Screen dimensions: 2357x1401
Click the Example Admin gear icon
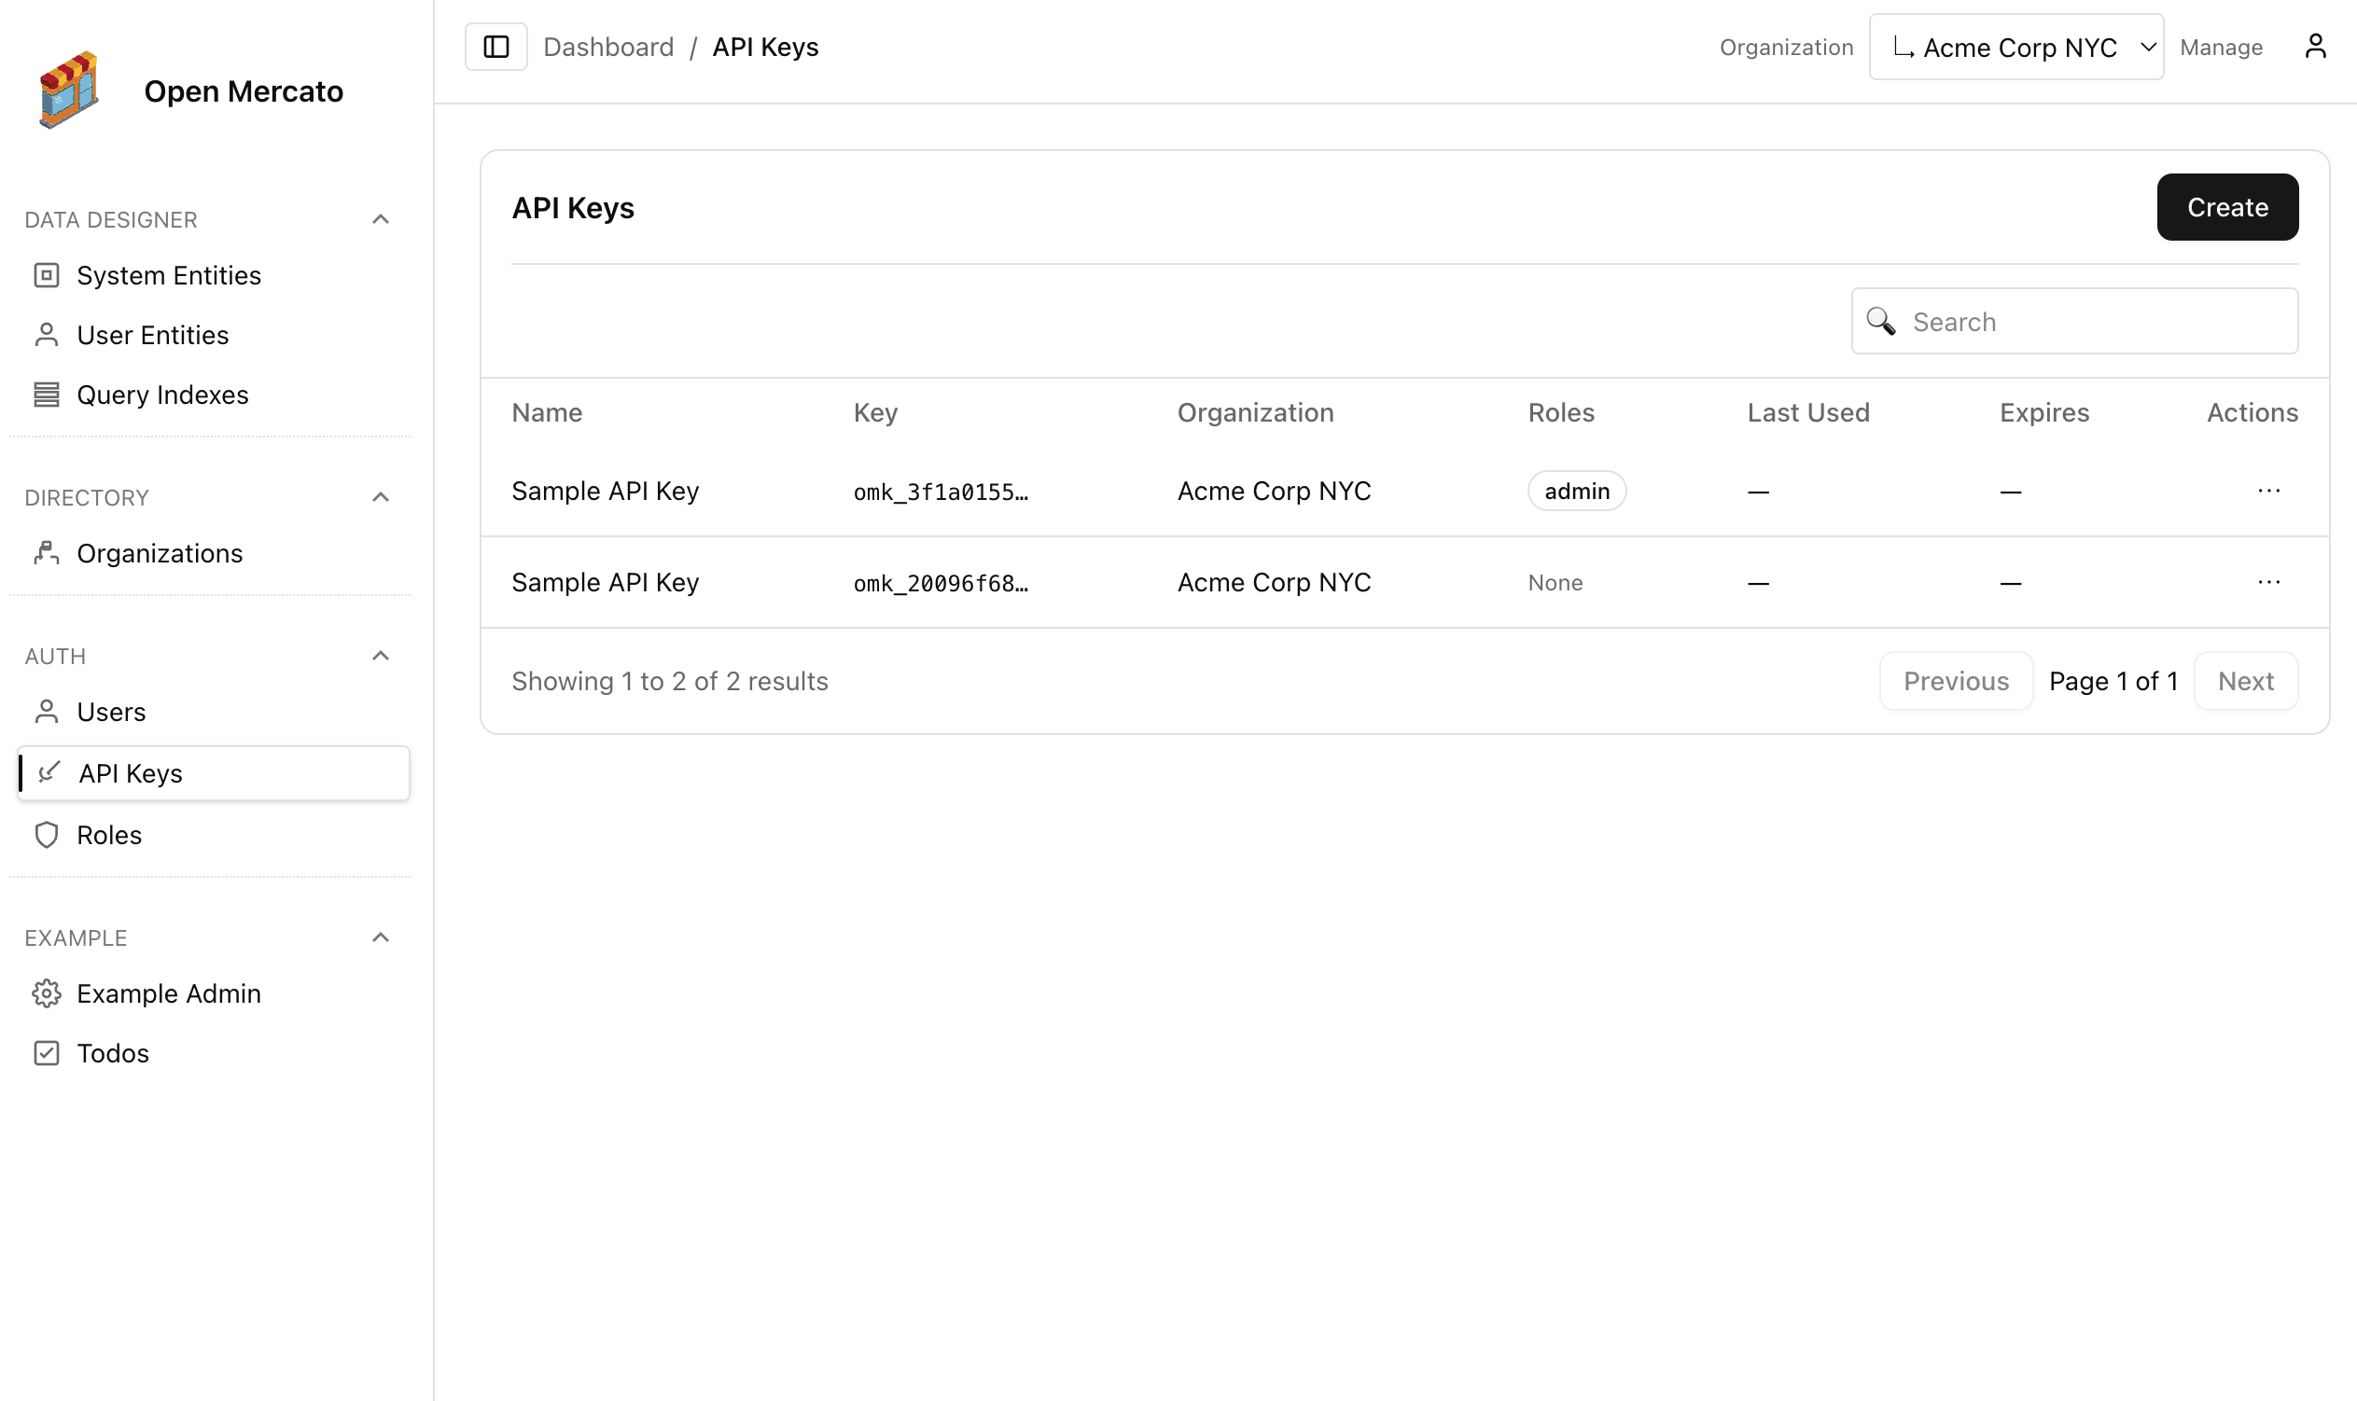(47, 993)
